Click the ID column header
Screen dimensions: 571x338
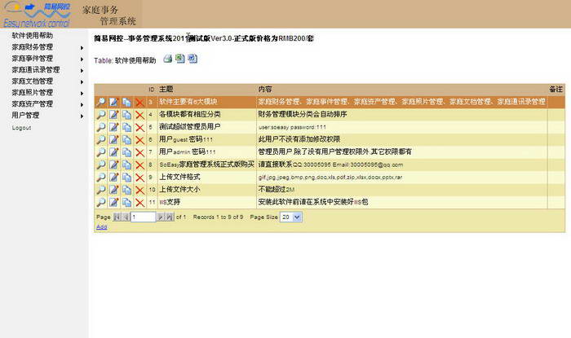point(152,90)
